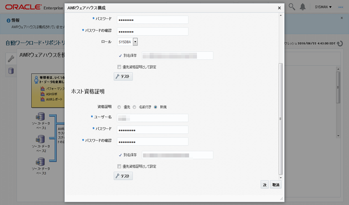Click host credentials テスト button
The image size is (349, 205).
click(x=123, y=176)
